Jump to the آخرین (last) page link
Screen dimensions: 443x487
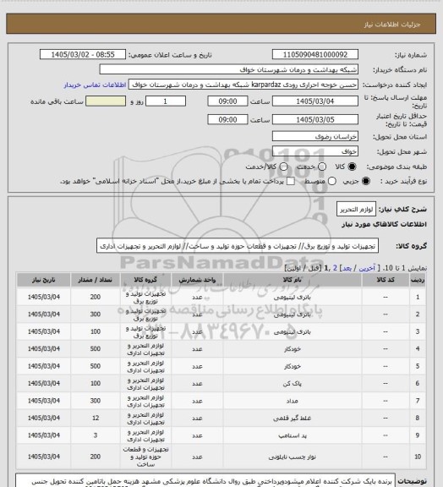(367, 268)
